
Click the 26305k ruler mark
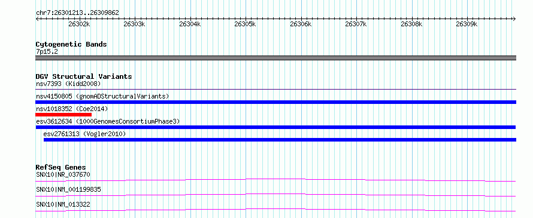[246, 24]
